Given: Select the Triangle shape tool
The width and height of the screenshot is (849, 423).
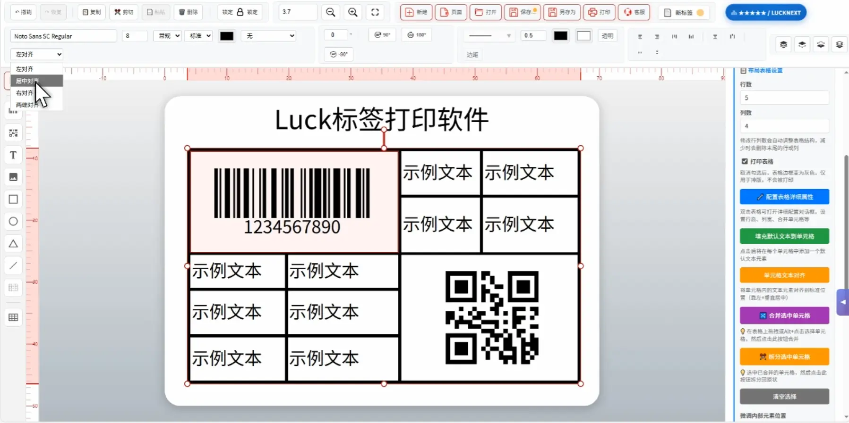Looking at the screenshot, I should click(13, 243).
